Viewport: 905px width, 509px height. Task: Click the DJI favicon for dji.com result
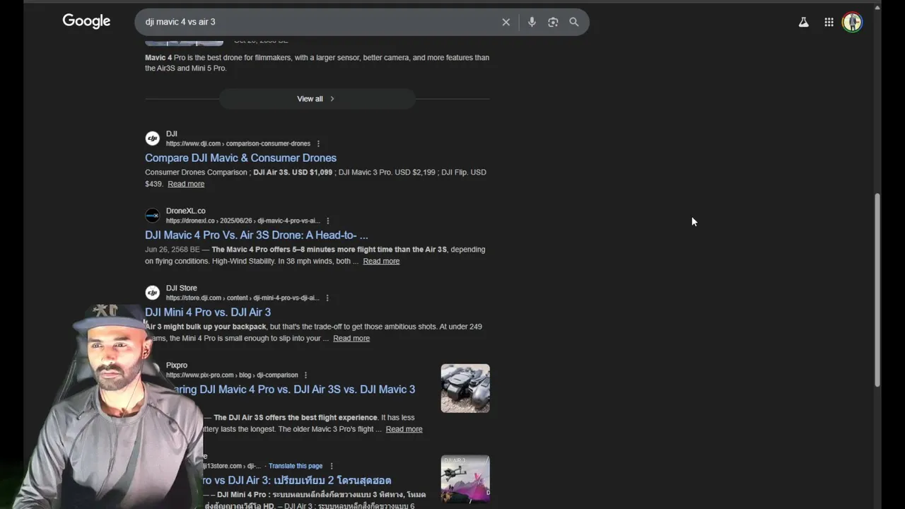point(152,139)
